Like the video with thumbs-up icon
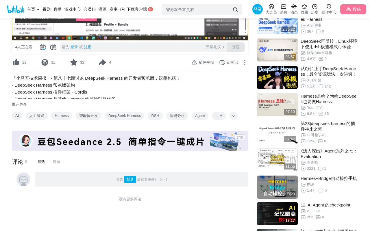Screen dimensions: 370x231 16,62
